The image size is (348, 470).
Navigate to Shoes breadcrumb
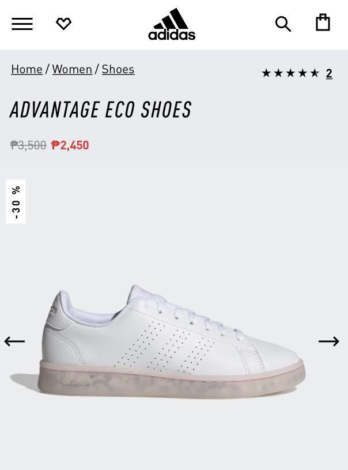pos(118,69)
